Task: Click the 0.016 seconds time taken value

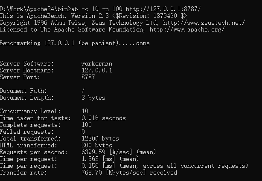Action: 104,118
